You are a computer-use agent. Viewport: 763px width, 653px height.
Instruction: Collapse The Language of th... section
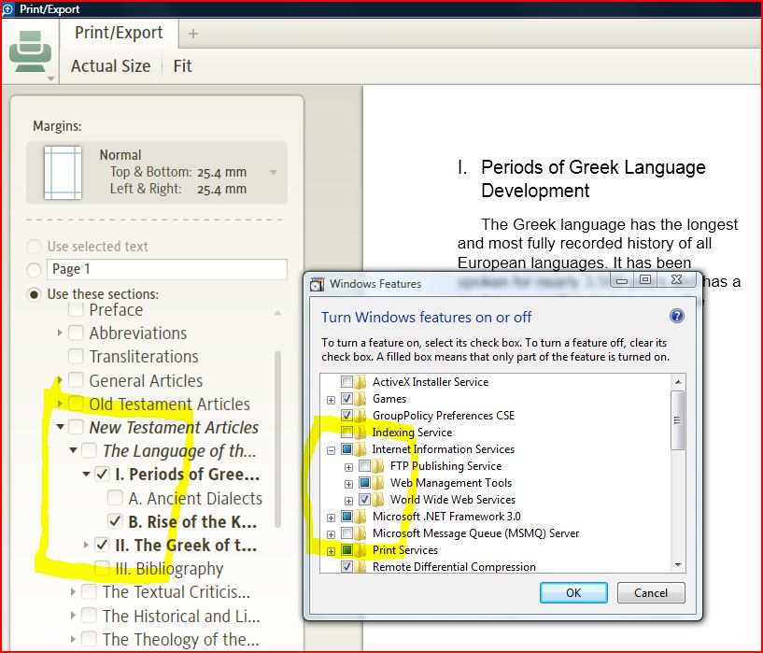(73, 450)
